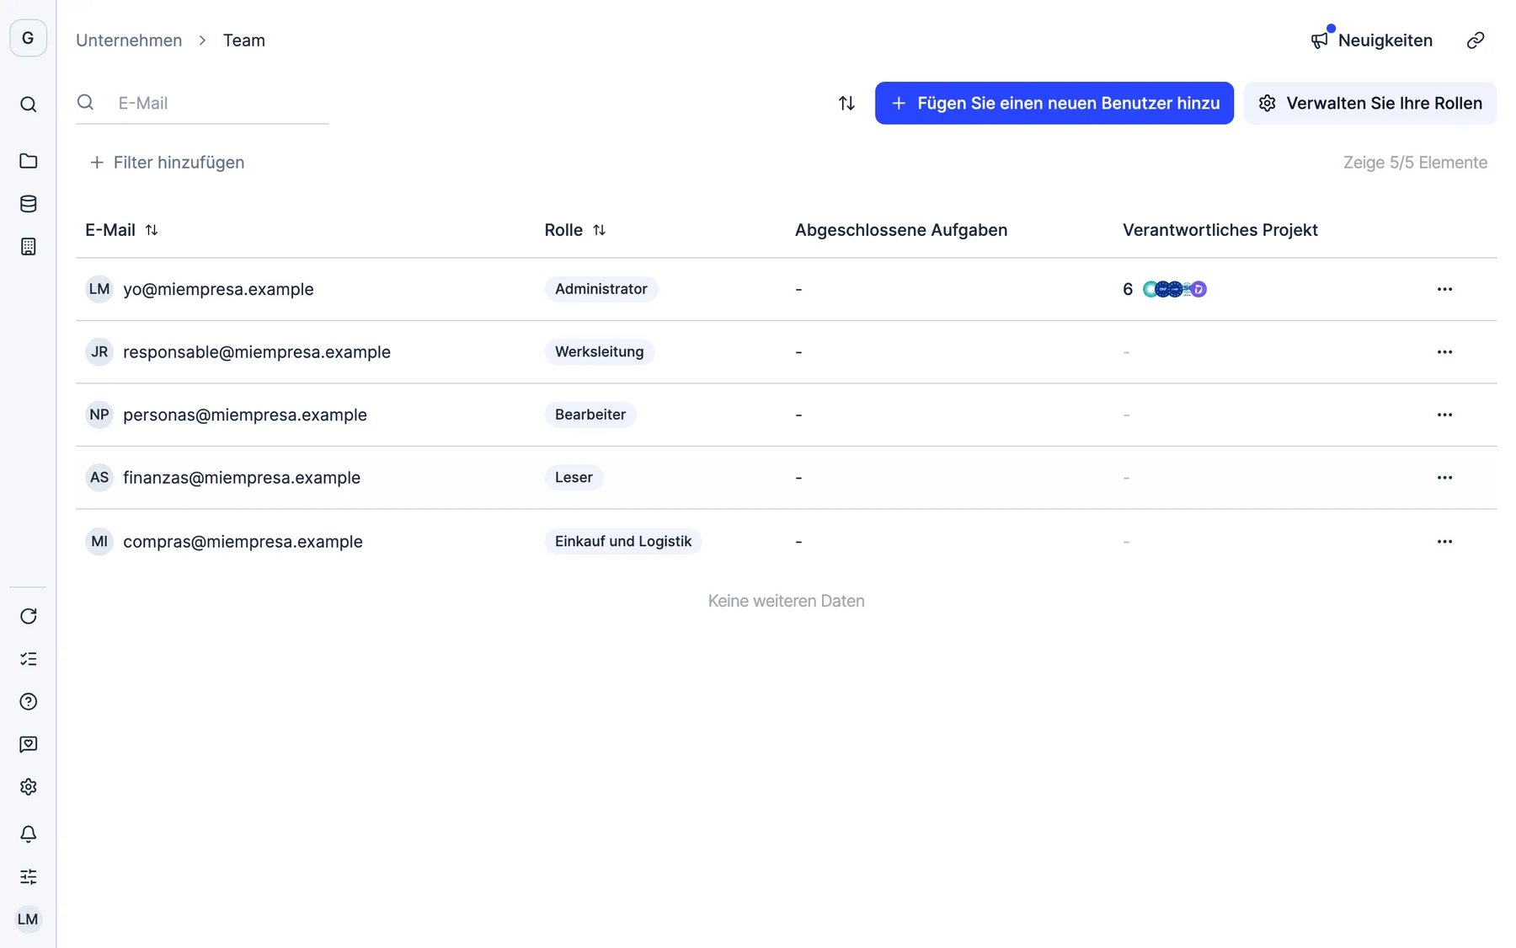Open row menu for finanzas@miempresa.example
Screen dimensions: 1516x948
click(x=1444, y=478)
